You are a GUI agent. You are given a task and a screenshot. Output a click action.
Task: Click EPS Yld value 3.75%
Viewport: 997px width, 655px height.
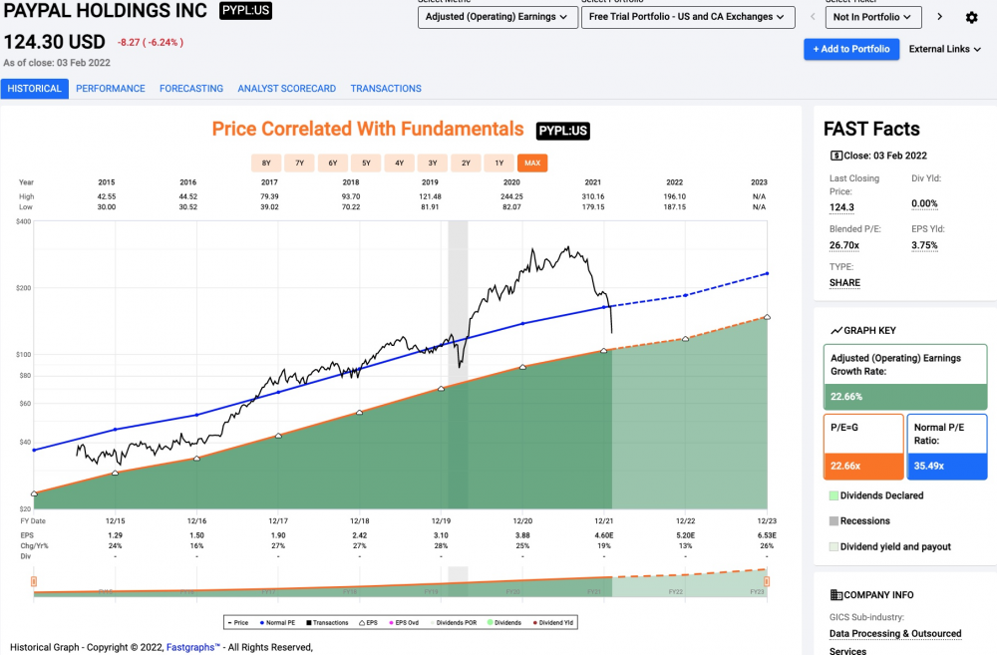(x=924, y=245)
